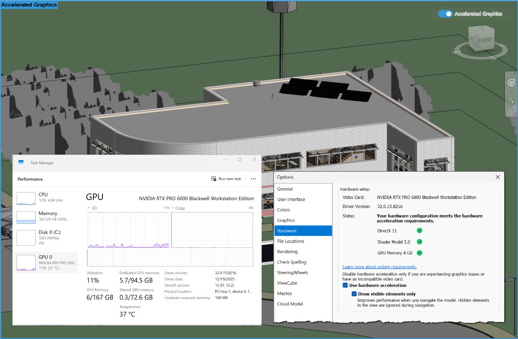This screenshot has height=339, width=518.
Task: Select Rendering in Options list
Action: point(303,252)
